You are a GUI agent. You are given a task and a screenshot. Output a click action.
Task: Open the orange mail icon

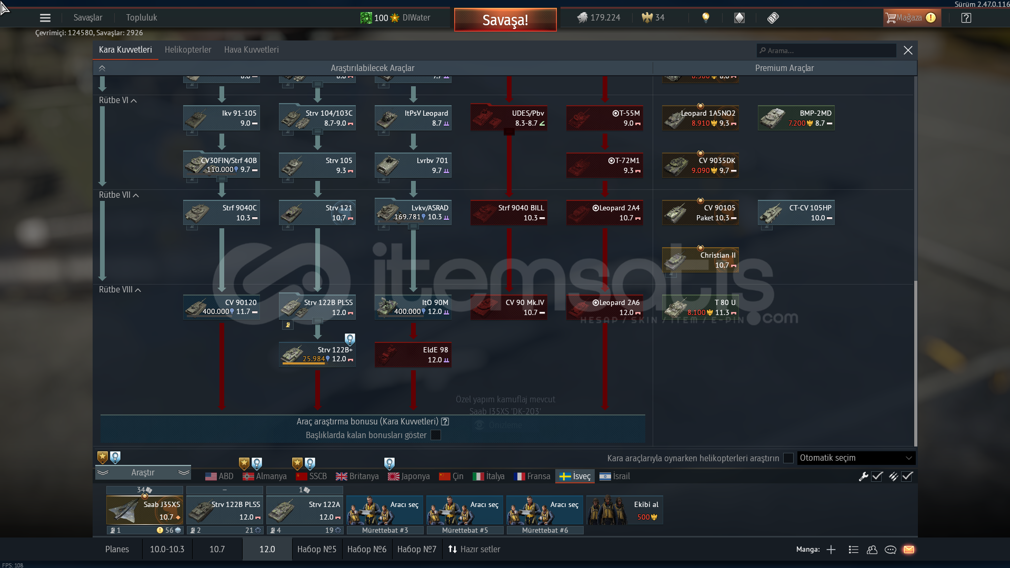click(x=909, y=550)
